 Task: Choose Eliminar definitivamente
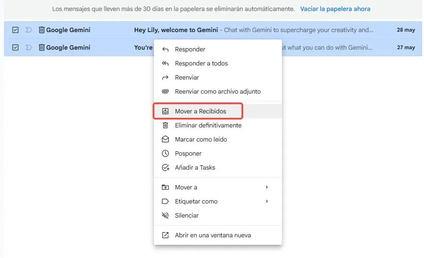218,125
